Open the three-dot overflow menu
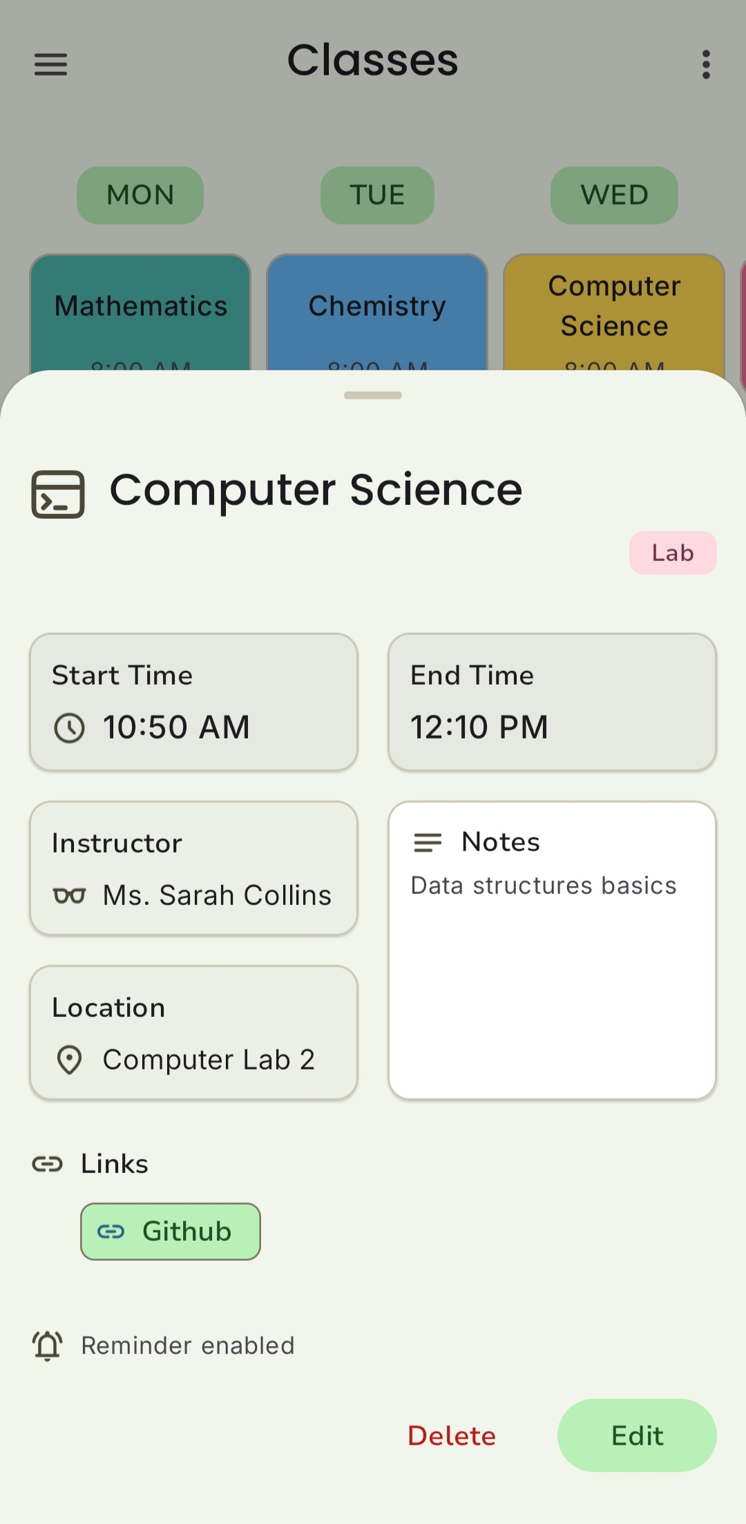The height and width of the screenshot is (1524, 746). pos(705,64)
